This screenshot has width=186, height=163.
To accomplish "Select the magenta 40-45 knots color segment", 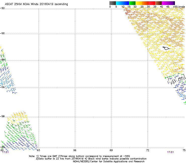I will pyautogui.click(x=165, y=3).
